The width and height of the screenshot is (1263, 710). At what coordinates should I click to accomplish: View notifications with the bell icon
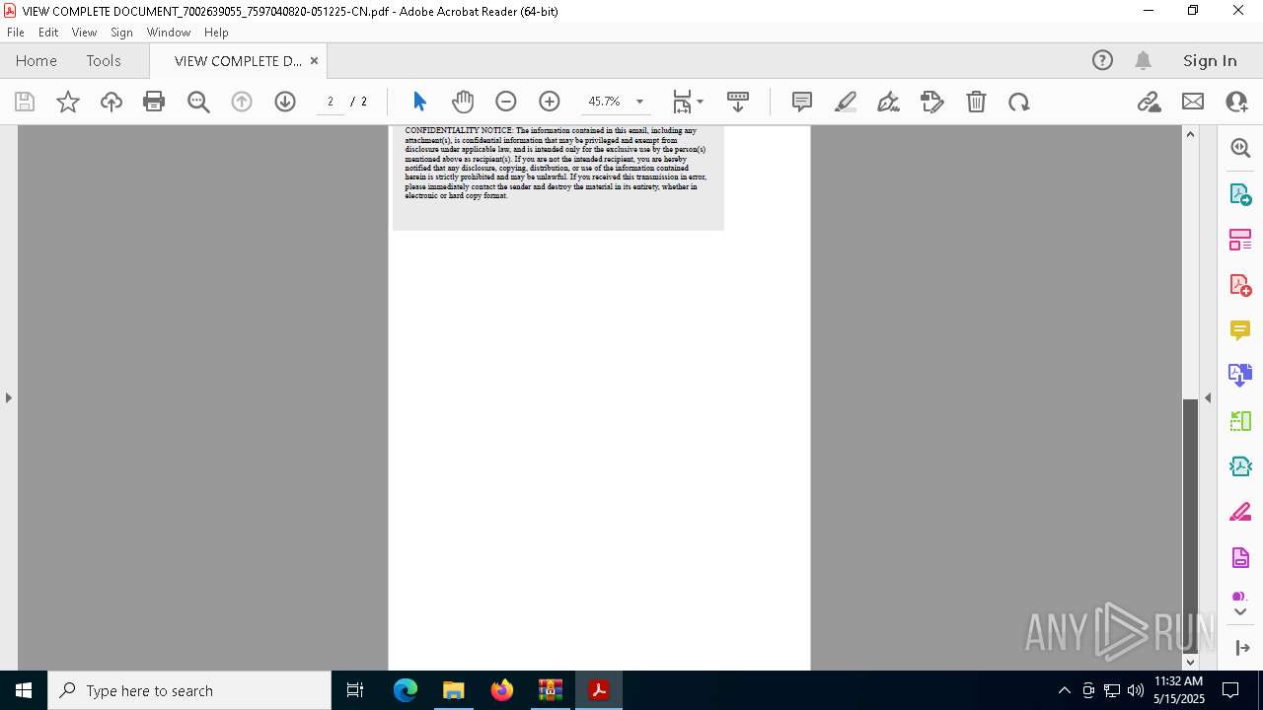1144,60
